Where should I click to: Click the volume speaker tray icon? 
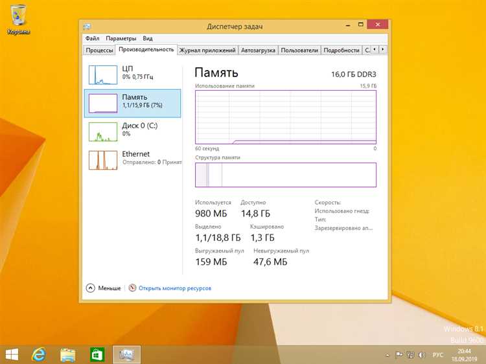point(422,355)
